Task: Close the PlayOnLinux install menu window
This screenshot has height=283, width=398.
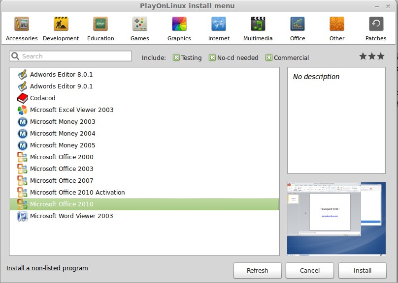Action: 388,6
